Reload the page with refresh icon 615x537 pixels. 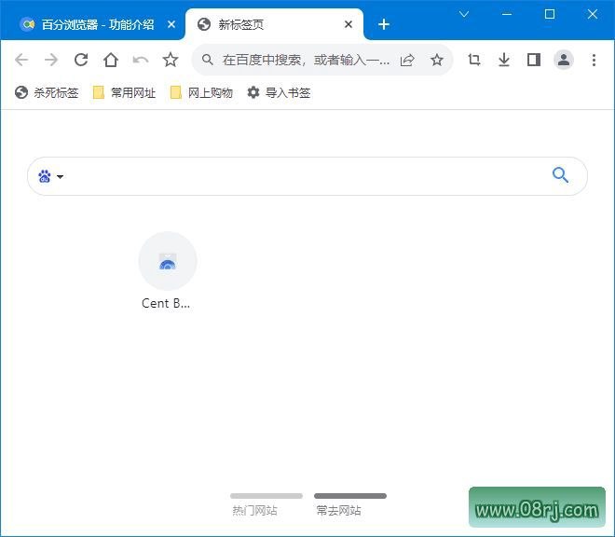point(81,60)
